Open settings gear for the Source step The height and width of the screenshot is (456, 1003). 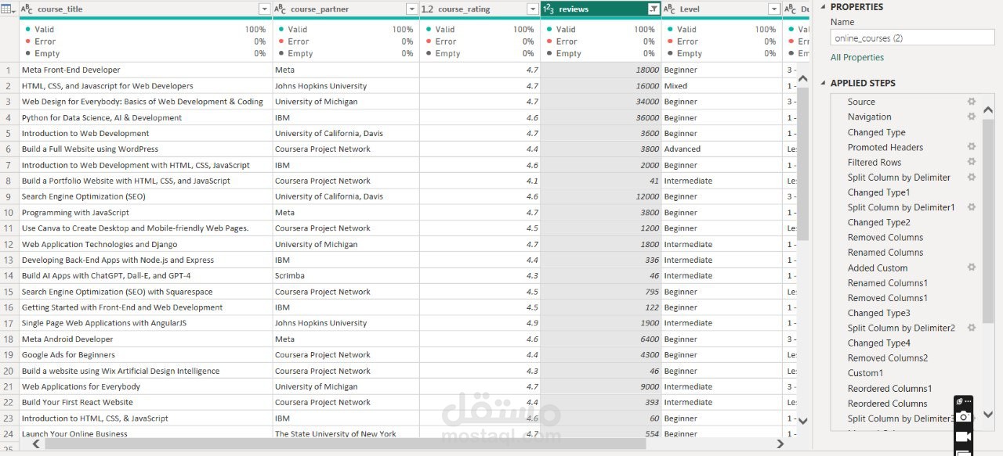pos(972,102)
